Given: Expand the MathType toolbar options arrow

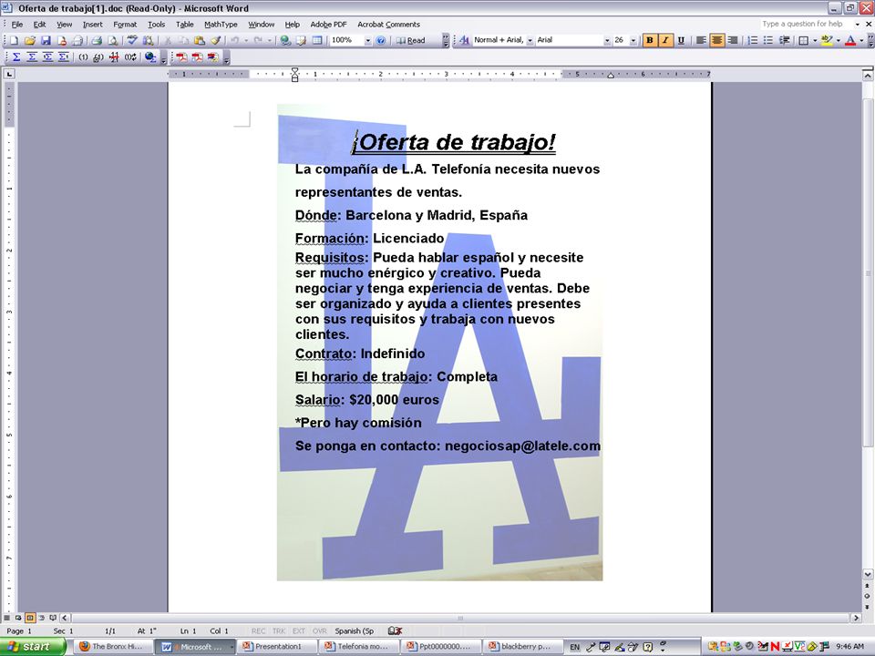Looking at the screenshot, I should click(x=163, y=58).
